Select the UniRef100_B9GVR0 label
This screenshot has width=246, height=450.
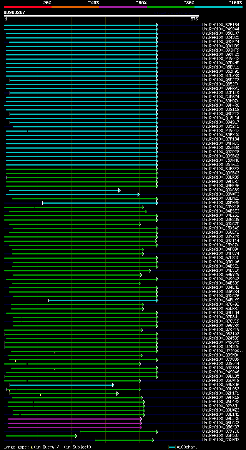221,325
